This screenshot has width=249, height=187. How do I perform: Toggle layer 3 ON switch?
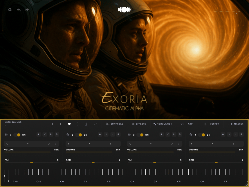(140, 135)
